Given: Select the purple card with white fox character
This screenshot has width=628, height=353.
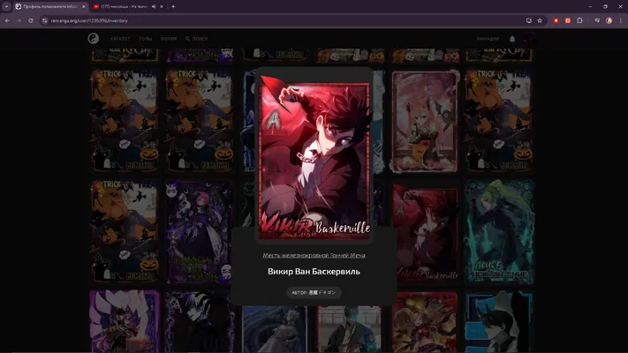Looking at the screenshot, I should [x=125, y=321].
